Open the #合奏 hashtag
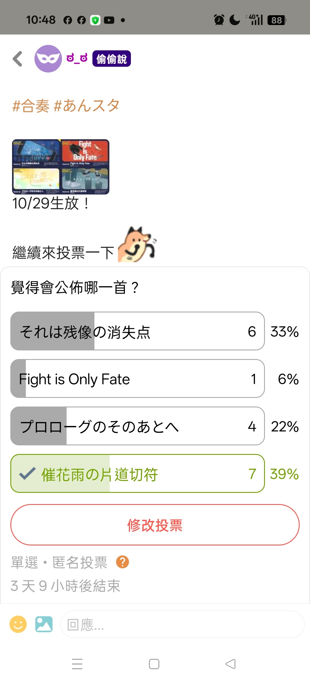The height and width of the screenshot is (683, 310). tap(31, 106)
